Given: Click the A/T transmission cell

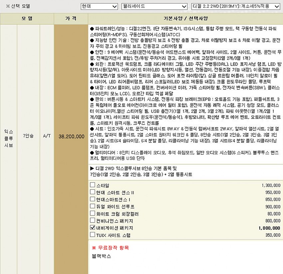Looking at the screenshot, I should pyautogui.click(x=47, y=137).
